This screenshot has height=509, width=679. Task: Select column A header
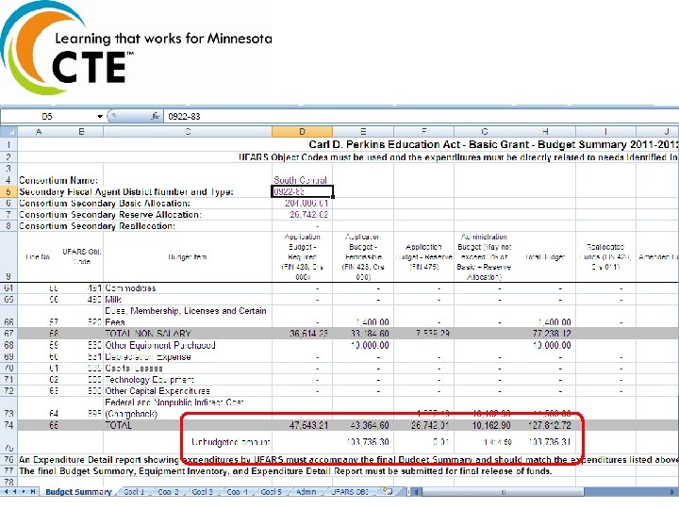click(x=39, y=132)
